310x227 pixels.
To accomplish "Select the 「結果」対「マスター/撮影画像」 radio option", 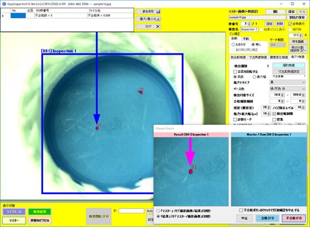I will coord(158,216).
